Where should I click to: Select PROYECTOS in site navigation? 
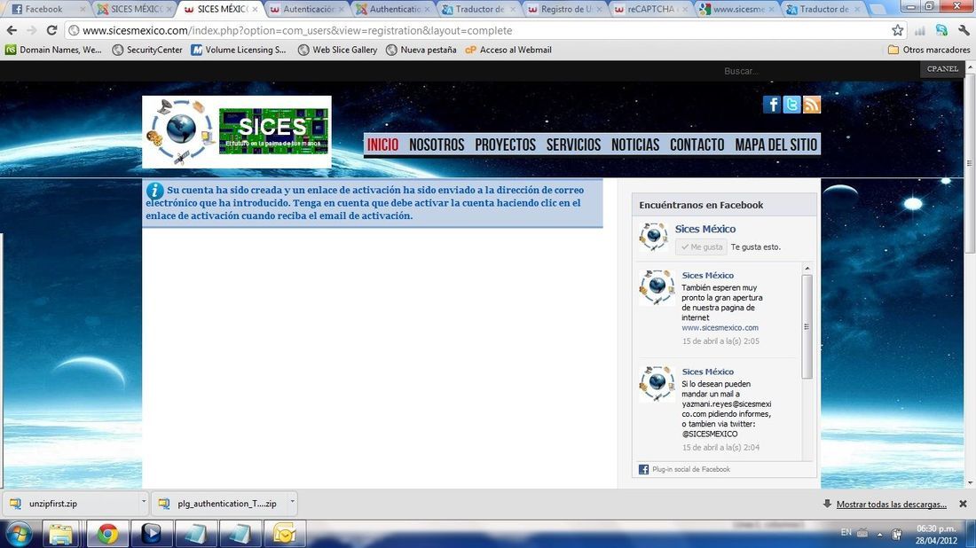coord(505,145)
